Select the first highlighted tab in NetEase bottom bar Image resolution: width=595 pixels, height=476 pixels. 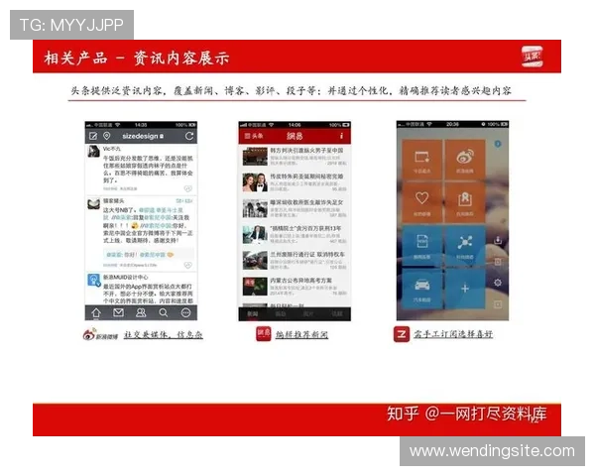click(252, 314)
